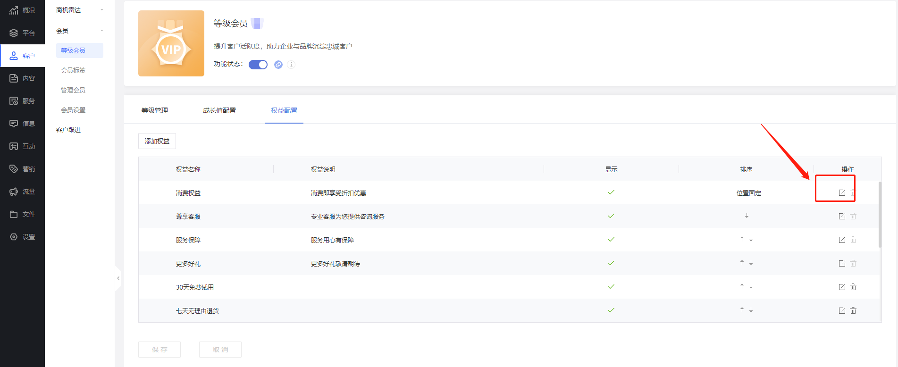Move 更多好礼 down in order
Screen dimensions: 898x367
pyautogui.click(x=751, y=263)
